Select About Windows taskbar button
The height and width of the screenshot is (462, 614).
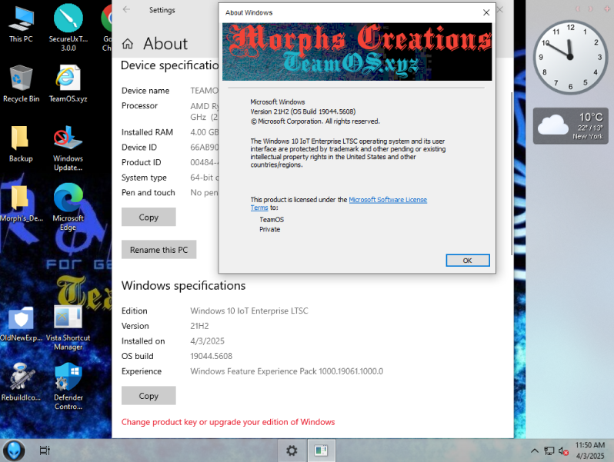point(321,450)
